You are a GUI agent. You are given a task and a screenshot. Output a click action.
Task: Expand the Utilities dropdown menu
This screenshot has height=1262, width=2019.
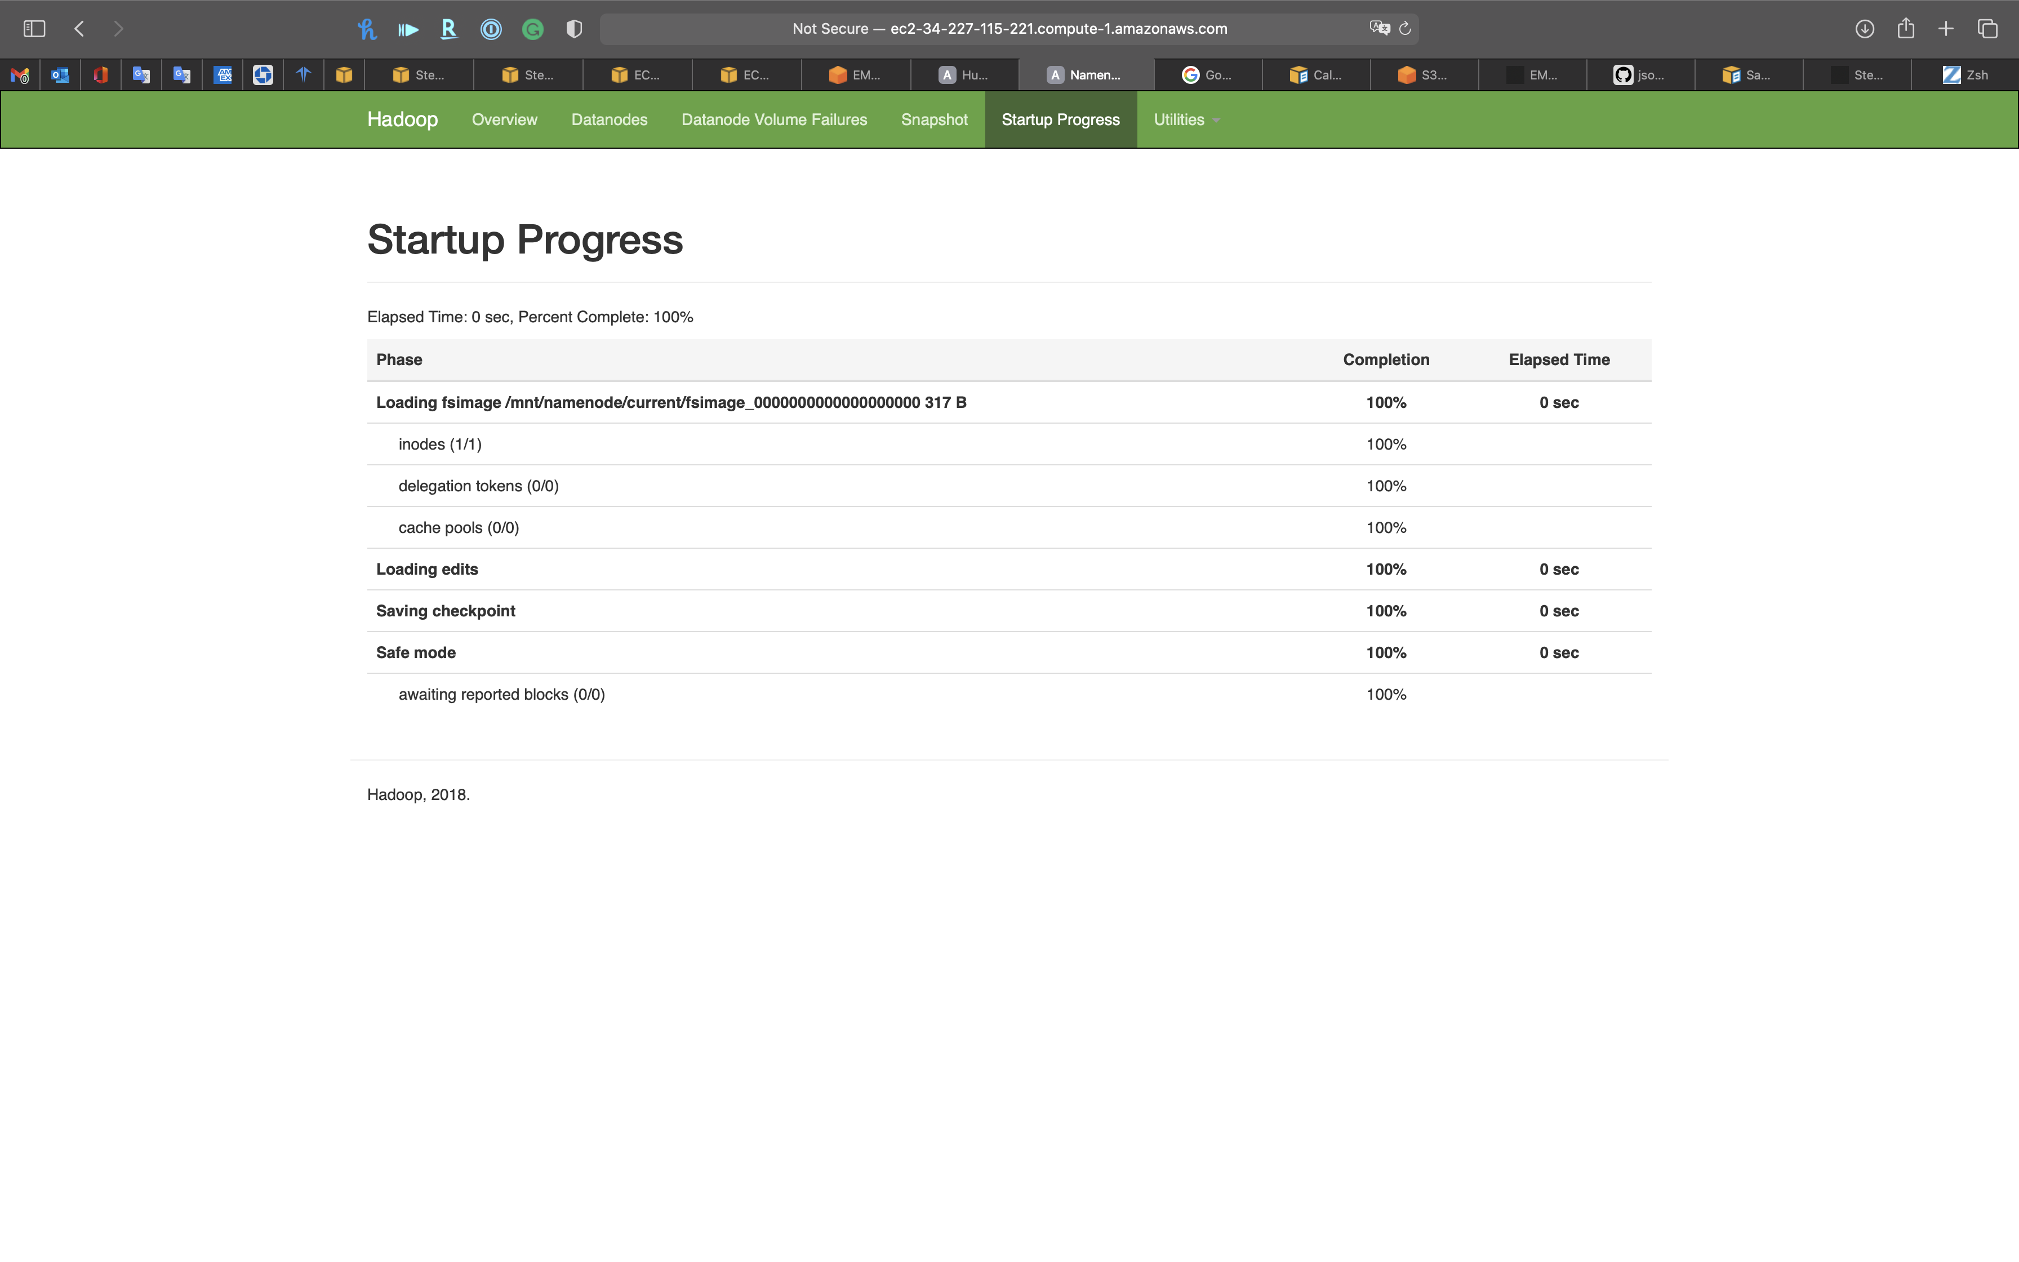[1185, 119]
